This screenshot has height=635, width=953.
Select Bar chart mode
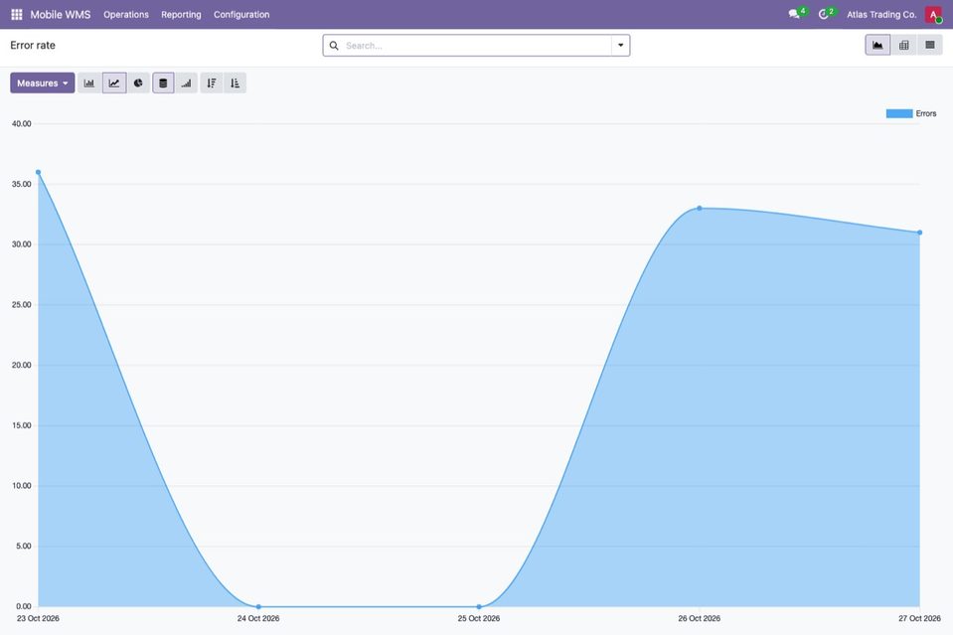(89, 83)
